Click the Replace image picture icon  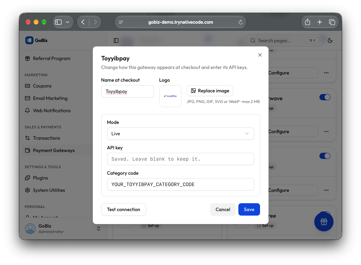point(193,91)
